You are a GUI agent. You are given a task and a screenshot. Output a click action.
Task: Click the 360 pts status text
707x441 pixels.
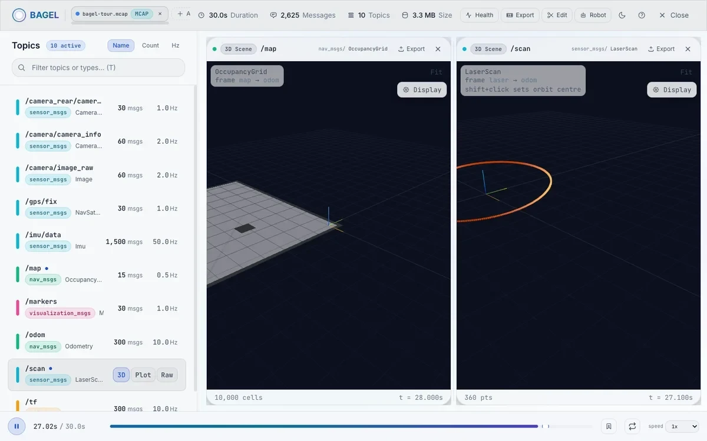[478, 397]
